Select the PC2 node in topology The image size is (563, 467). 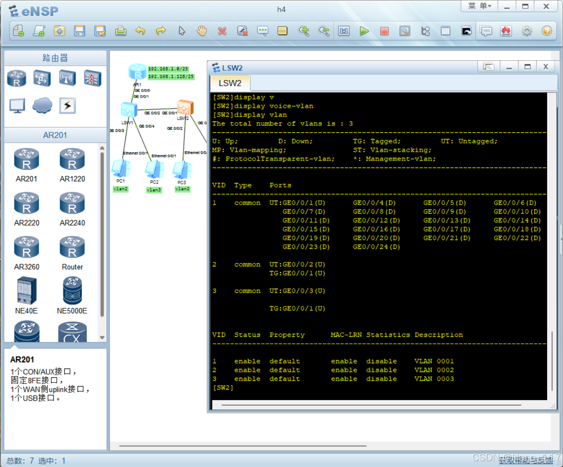[x=154, y=169]
